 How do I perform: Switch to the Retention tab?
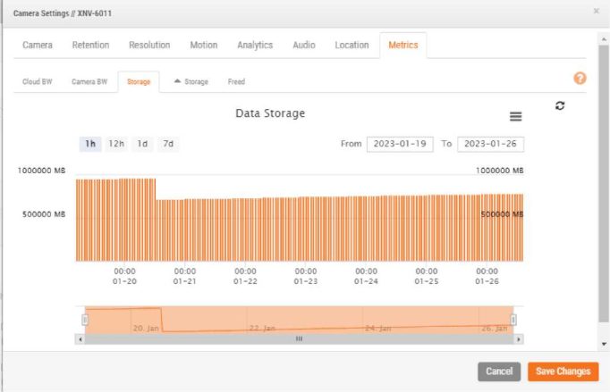click(x=90, y=46)
